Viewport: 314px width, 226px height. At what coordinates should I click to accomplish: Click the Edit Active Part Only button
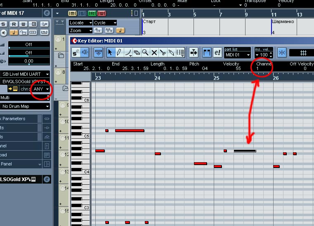(x=217, y=53)
